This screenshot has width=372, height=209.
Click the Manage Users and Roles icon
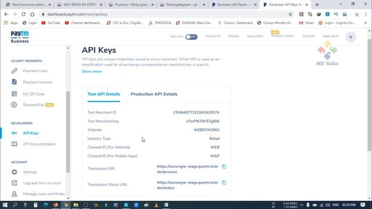click(14, 193)
